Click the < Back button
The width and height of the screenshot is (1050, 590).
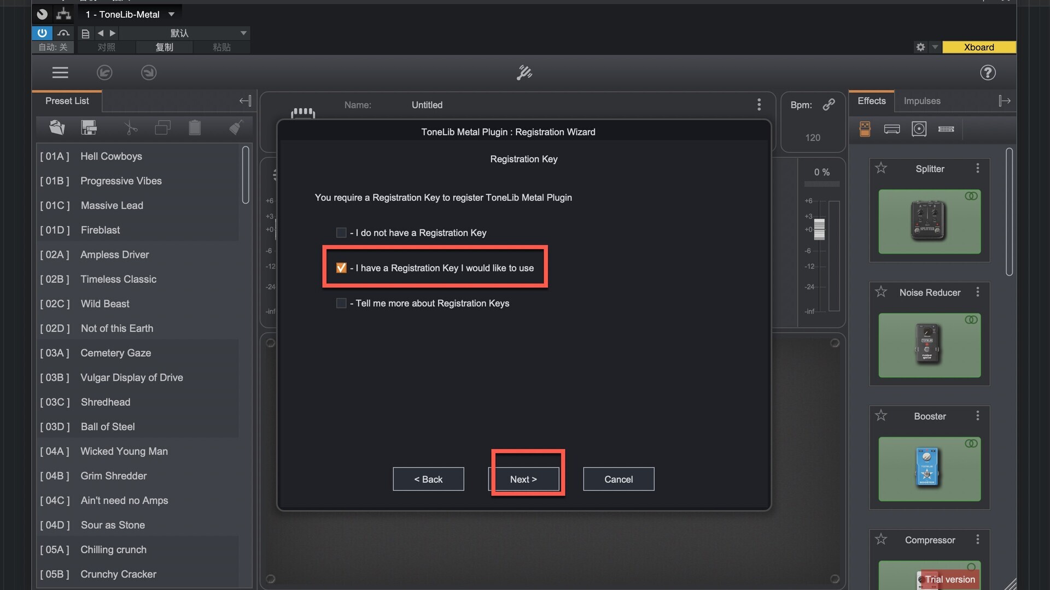(x=428, y=479)
